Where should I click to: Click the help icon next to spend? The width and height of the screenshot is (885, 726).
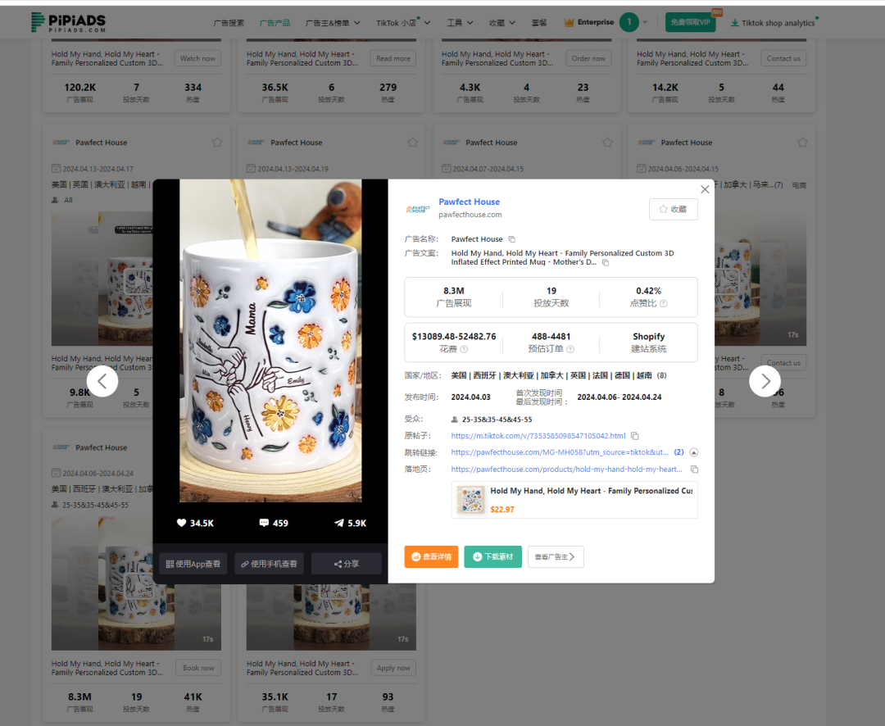[x=464, y=349]
